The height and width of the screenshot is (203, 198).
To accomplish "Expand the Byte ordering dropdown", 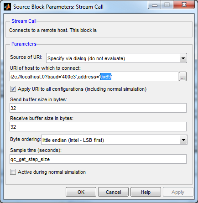I will click(114, 140).
